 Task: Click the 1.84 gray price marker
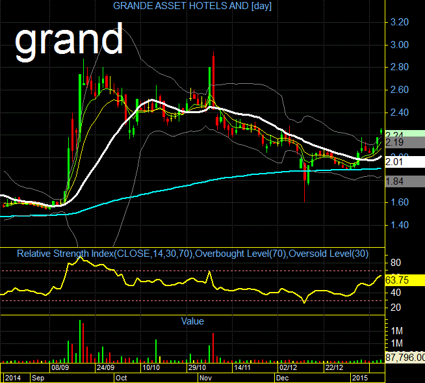pos(405,181)
